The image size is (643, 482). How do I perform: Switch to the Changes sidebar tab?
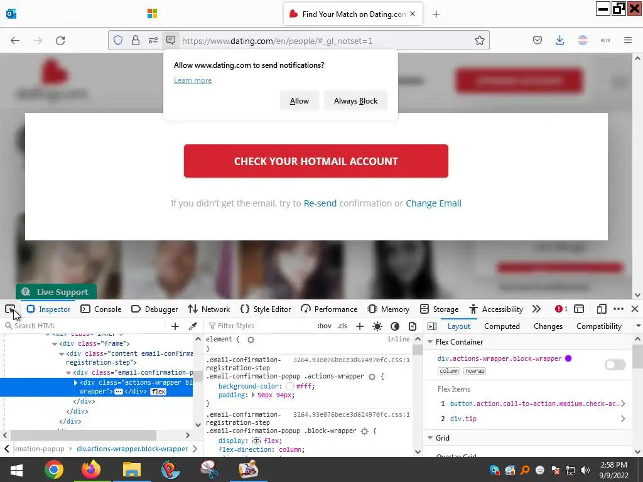pyautogui.click(x=548, y=326)
